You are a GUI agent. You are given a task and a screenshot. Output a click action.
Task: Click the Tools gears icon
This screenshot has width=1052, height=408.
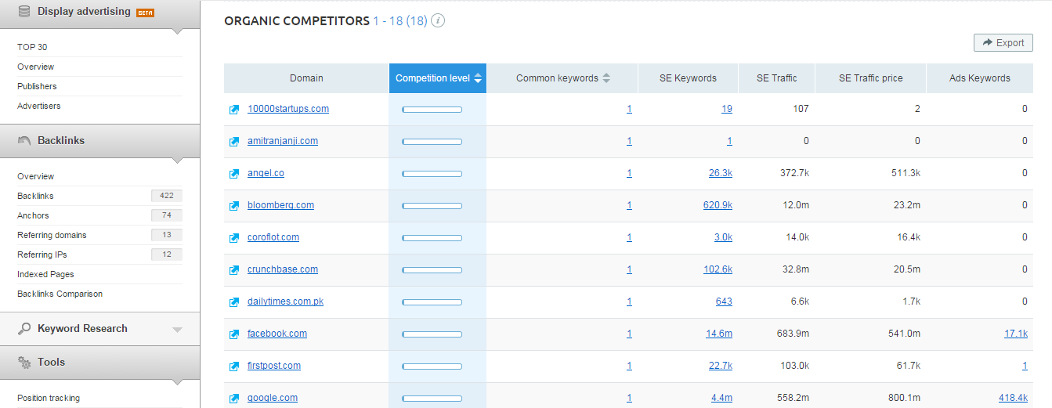[x=23, y=363]
